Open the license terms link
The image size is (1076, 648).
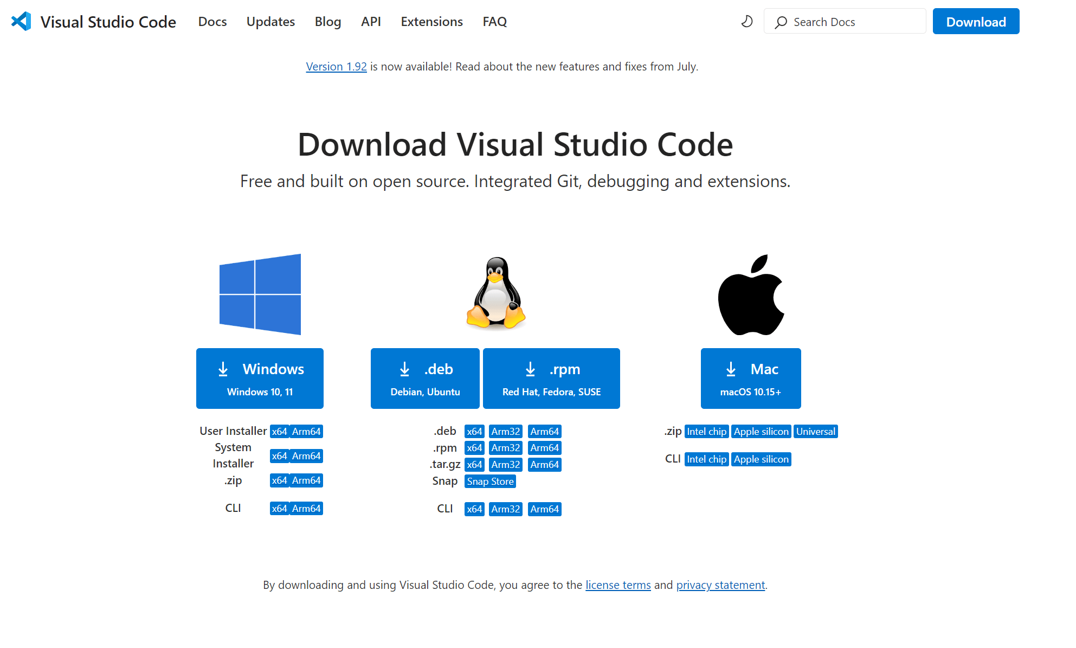(618, 585)
